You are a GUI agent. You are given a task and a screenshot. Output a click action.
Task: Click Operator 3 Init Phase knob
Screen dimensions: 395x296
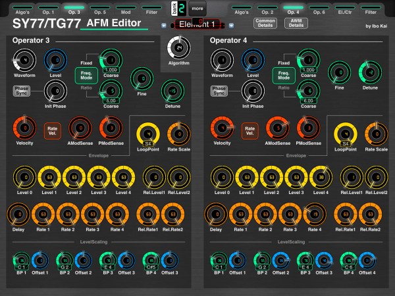[x=55, y=91]
